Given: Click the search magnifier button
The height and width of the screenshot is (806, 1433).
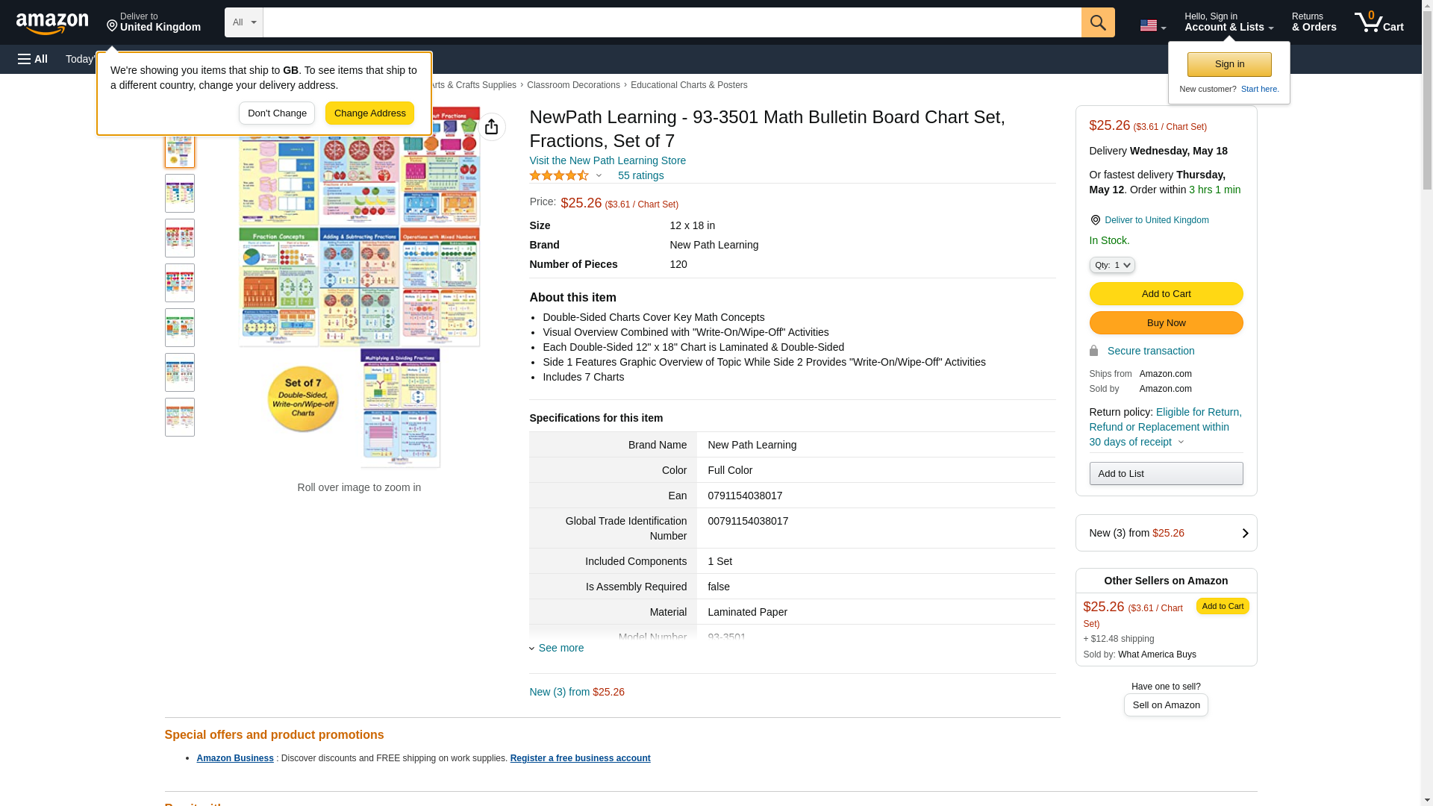Looking at the screenshot, I should pyautogui.click(x=1097, y=22).
